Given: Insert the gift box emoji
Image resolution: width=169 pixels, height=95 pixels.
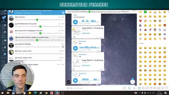Looking at the screenshot, I should pyautogui.click(x=165, y=25).
